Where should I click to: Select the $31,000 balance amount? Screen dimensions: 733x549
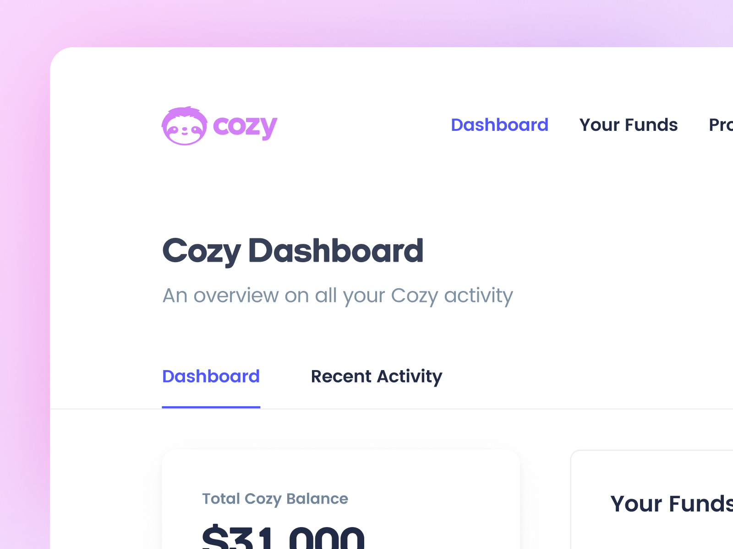pos(283,537)
